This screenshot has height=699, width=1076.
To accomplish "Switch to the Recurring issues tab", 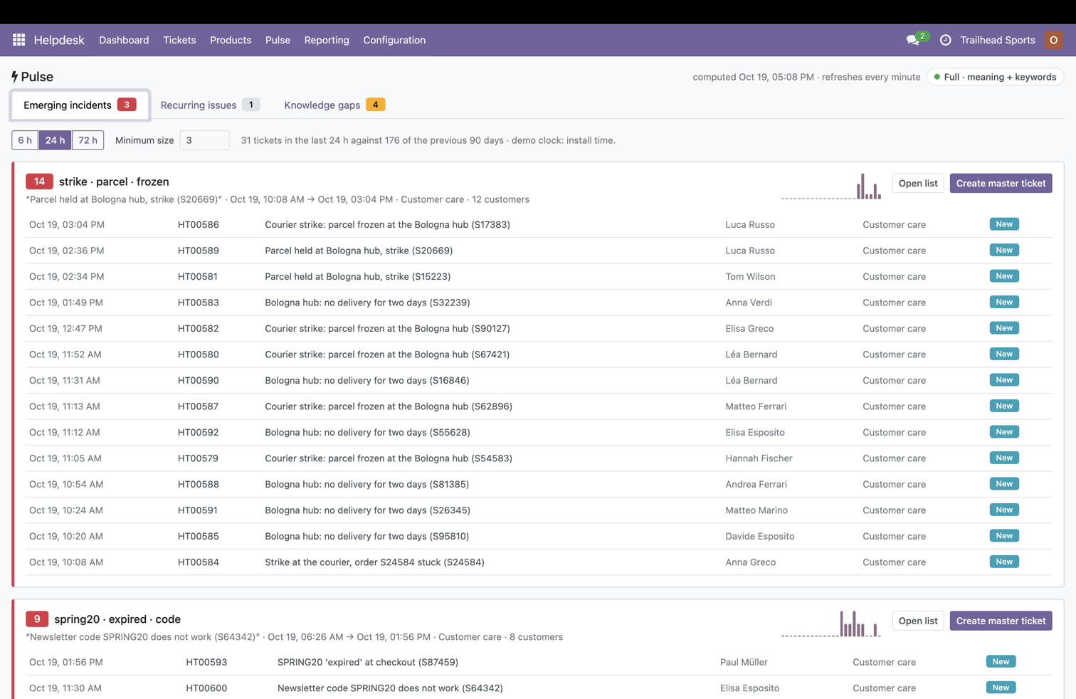I will point(210,105).
